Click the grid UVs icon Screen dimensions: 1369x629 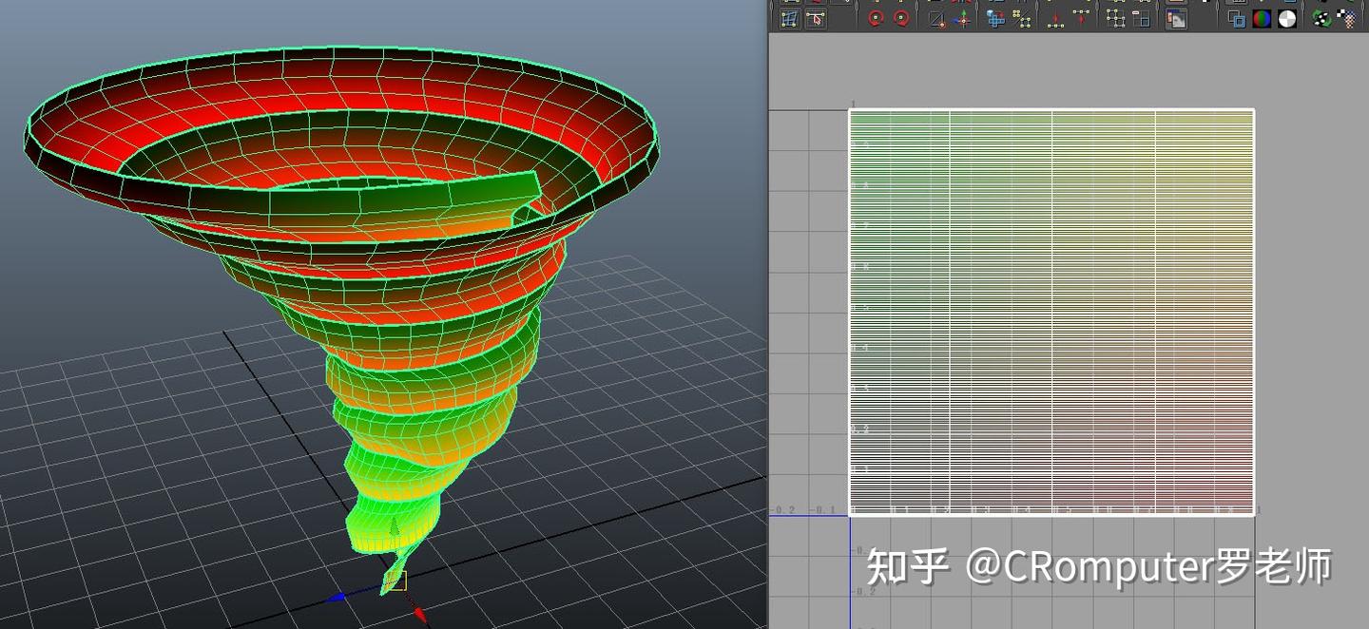(1141, 19)
